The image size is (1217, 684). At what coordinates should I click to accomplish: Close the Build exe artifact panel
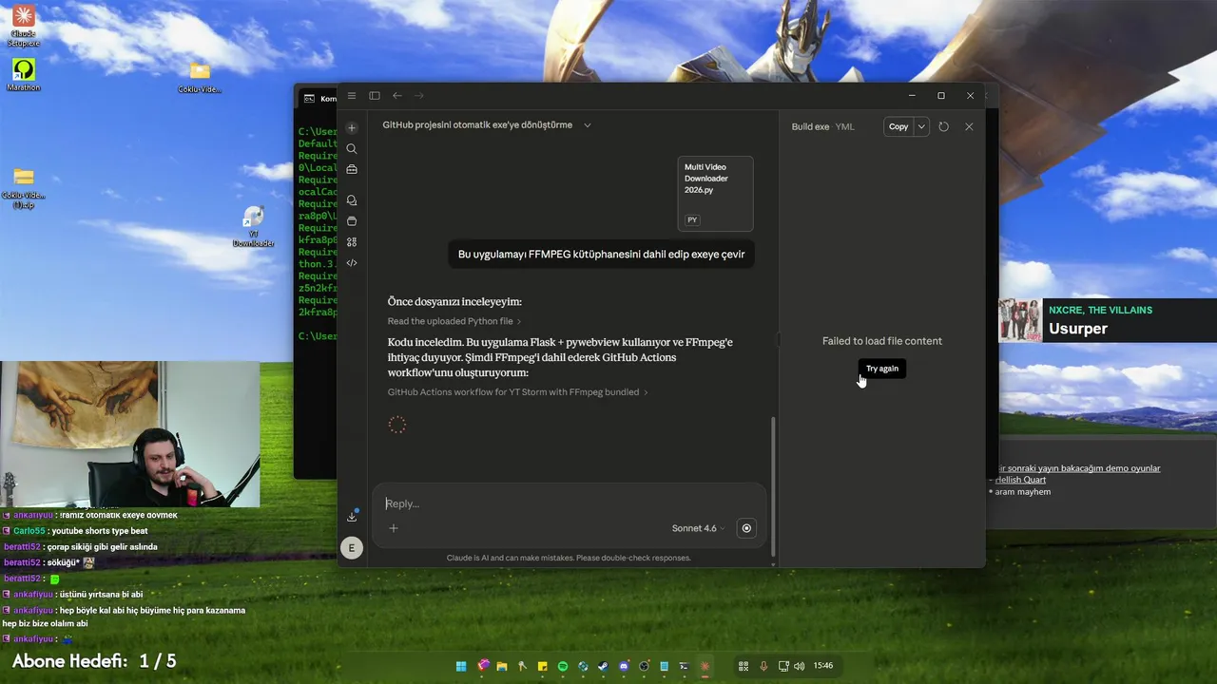pos(969,126)
